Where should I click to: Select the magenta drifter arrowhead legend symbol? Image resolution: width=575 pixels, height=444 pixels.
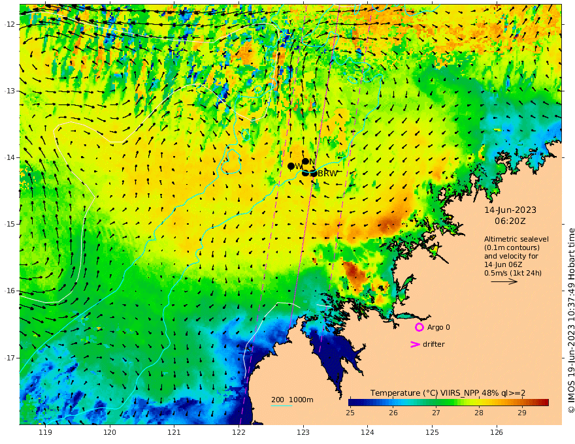[415, 344]
